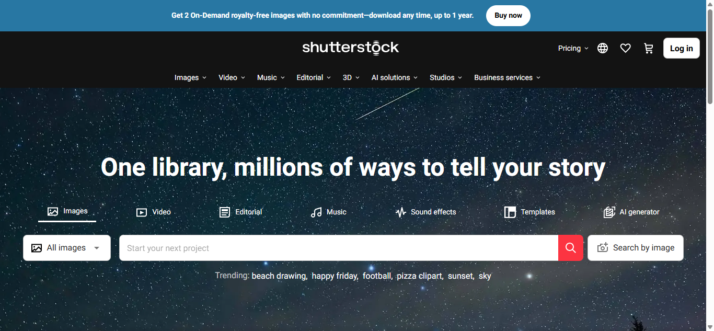The width and height of the screenshot is (714, 331).
Task: Open the All images type dropdown
Action: click(x=67, y=248)
